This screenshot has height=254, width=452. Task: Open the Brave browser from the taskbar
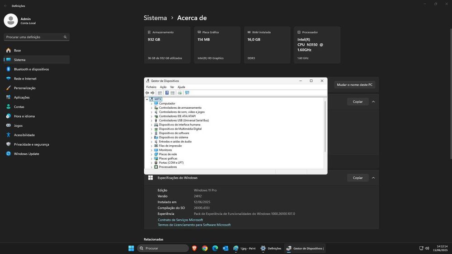coord(194,248)
